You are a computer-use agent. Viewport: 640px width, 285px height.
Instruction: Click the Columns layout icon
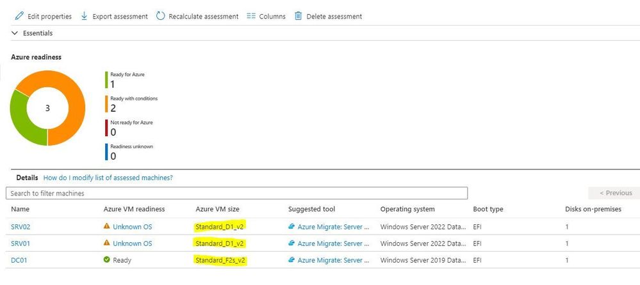(x=251, y=16)
